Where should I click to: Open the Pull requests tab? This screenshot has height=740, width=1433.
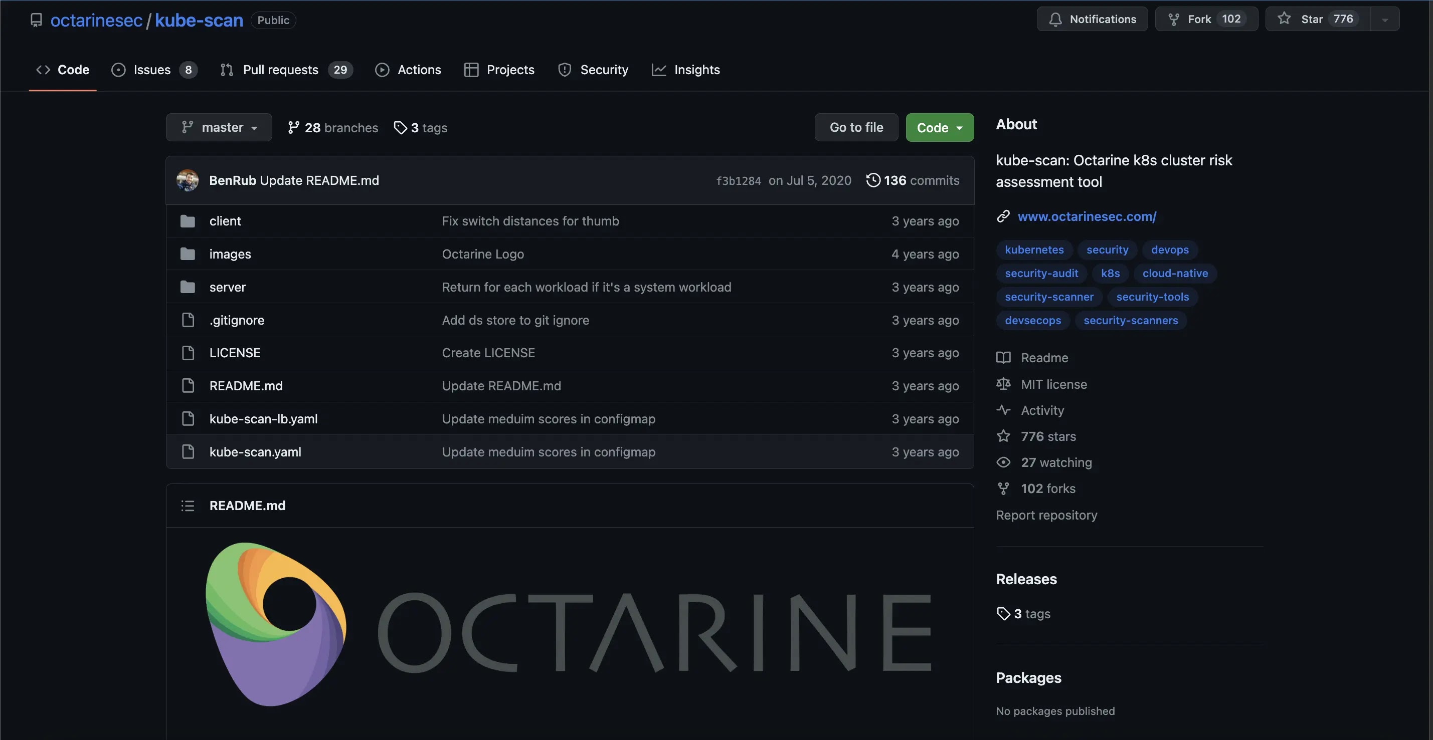286,70
